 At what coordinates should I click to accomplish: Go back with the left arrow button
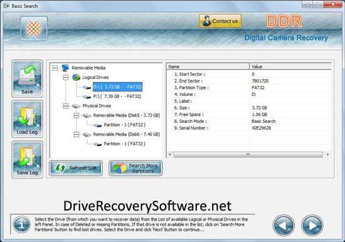(x=284, y=225)
